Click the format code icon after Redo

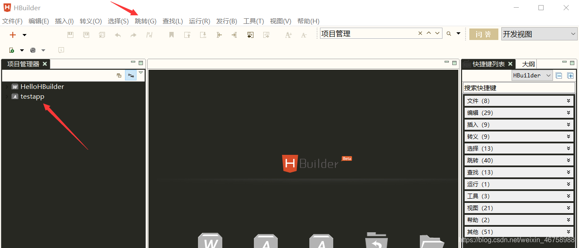[x=149, y=35]
